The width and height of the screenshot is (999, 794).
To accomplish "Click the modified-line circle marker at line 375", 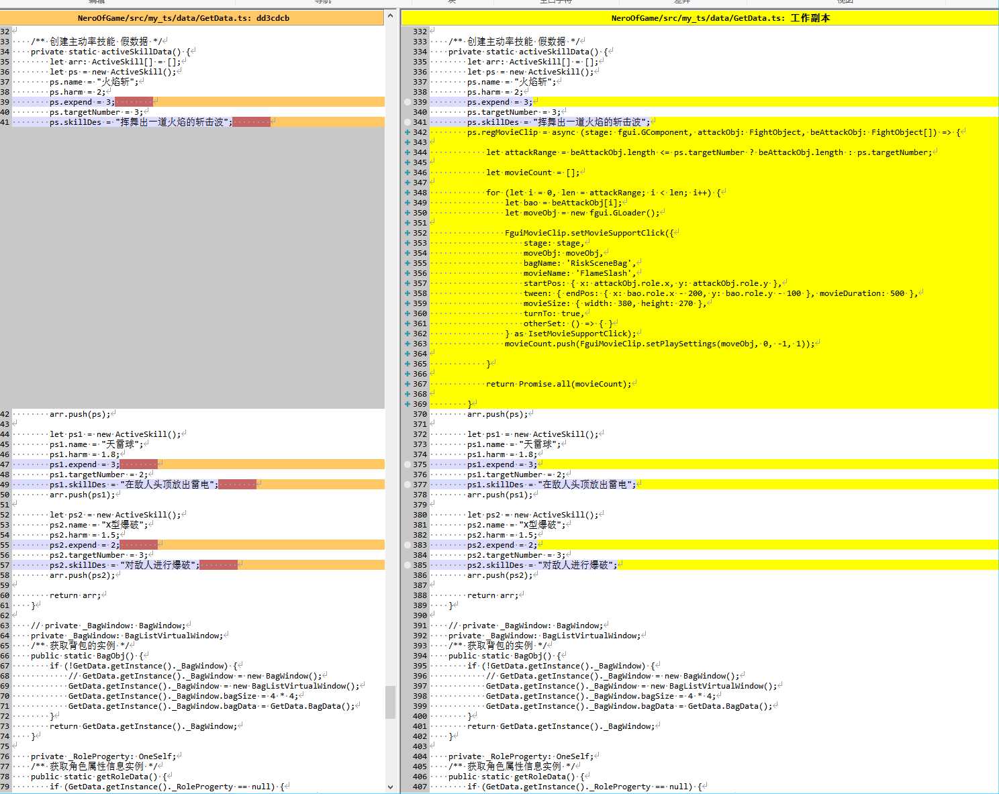I will 408,464.
